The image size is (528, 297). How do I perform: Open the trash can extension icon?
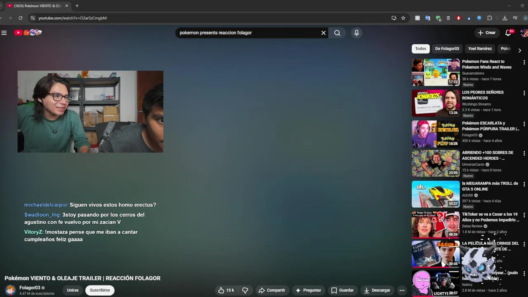point(448,18)
